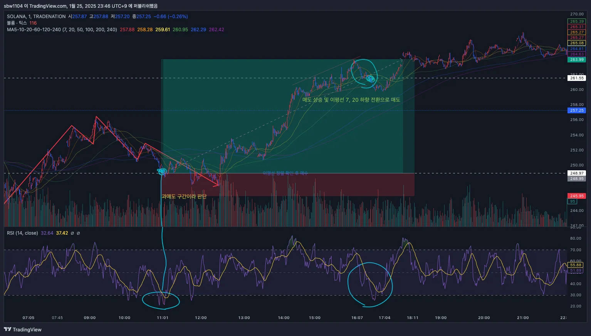Click the 261.55 dashed line price label
Image resolution: width=591 pixels, height=336 pixels.
pyautogui.click(x=577, y=78)
